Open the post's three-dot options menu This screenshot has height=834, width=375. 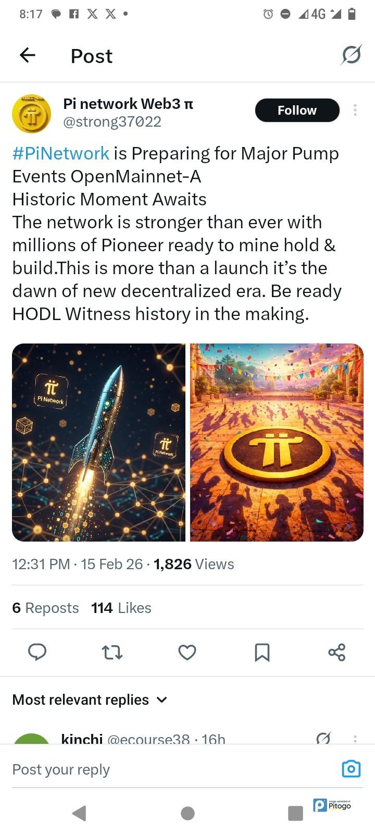[x=355, y=110]
